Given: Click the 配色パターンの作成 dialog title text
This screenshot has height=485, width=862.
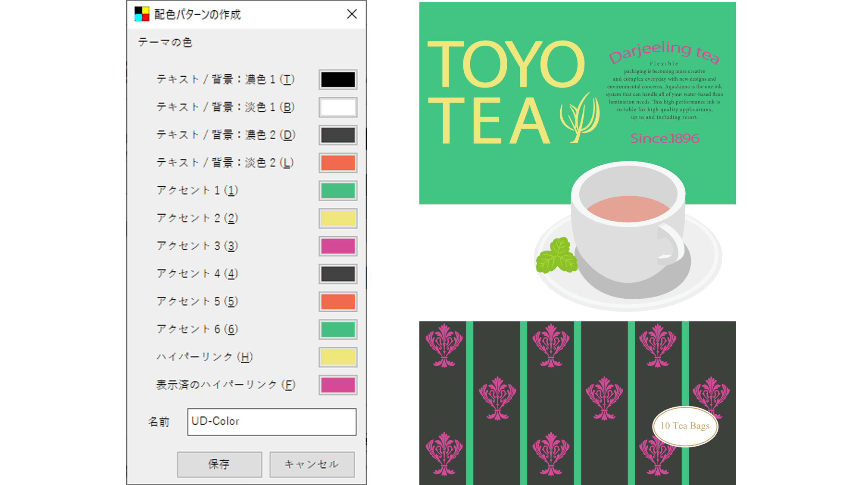Looking at the screenshot, I should [x=197, y=14].
